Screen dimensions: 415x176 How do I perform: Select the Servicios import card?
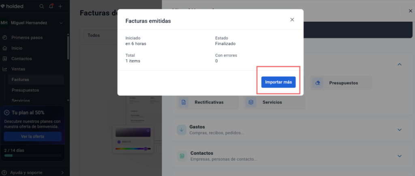click(274, 102)
